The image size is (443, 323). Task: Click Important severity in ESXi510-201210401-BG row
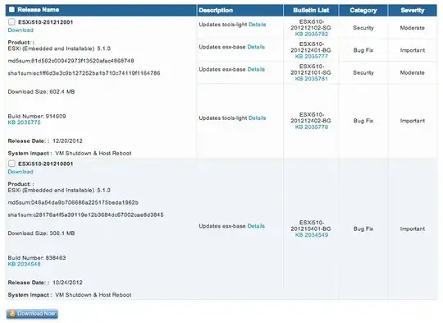click(413, 228)
